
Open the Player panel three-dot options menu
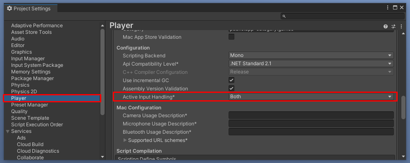(x=401, y=26)
